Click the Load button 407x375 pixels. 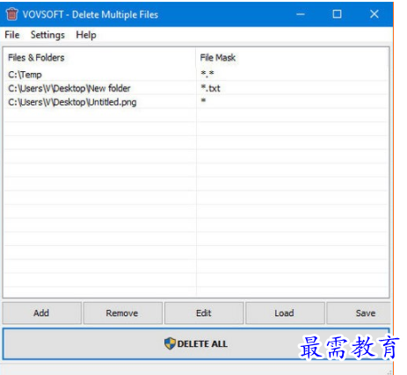coord(285,314)
